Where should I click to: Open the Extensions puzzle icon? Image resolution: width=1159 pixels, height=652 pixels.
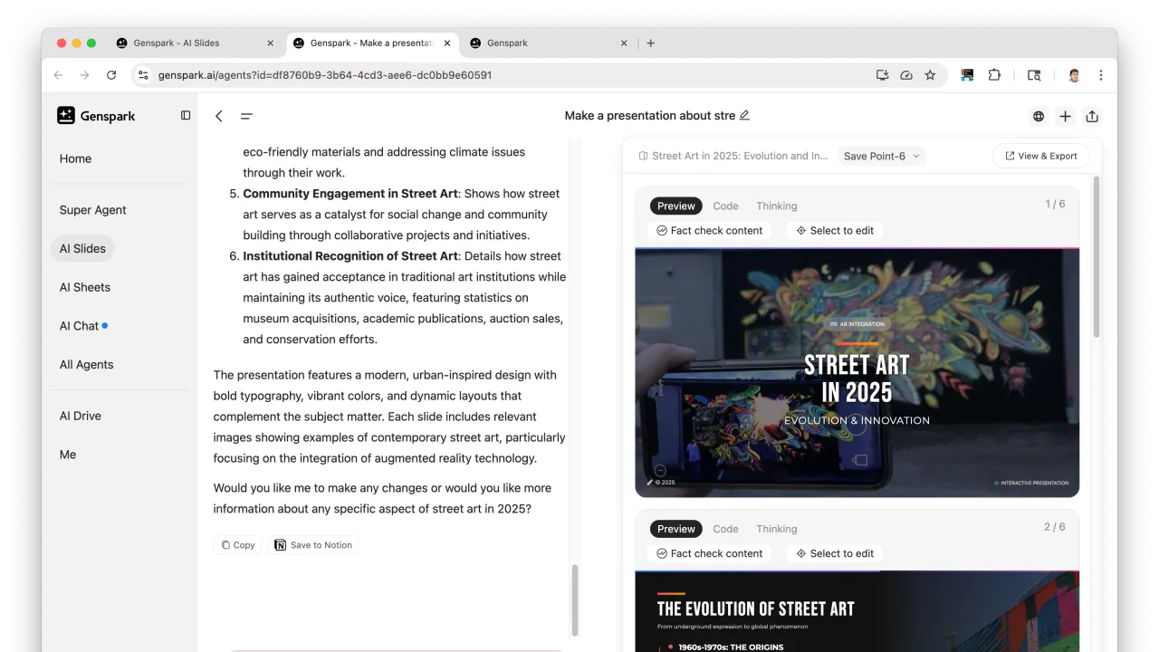coord(994,75)
